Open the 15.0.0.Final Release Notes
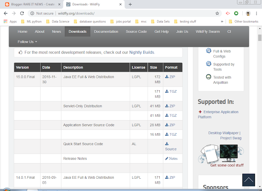 (x=171, y=158)
